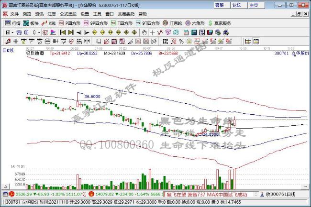Open the calculator icon in toolbar
The width and height of the screenshot is (311, 207).
(x=194, y=33)
